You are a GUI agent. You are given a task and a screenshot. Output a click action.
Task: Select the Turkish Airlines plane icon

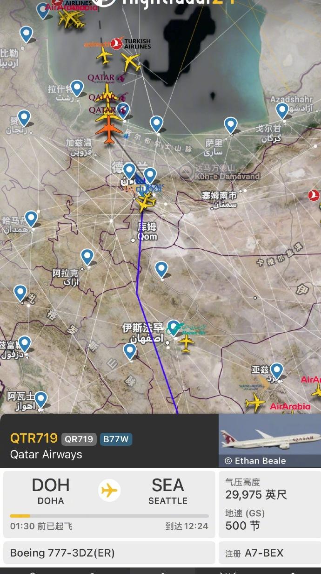pyautogui.click(x=131, y=62)
